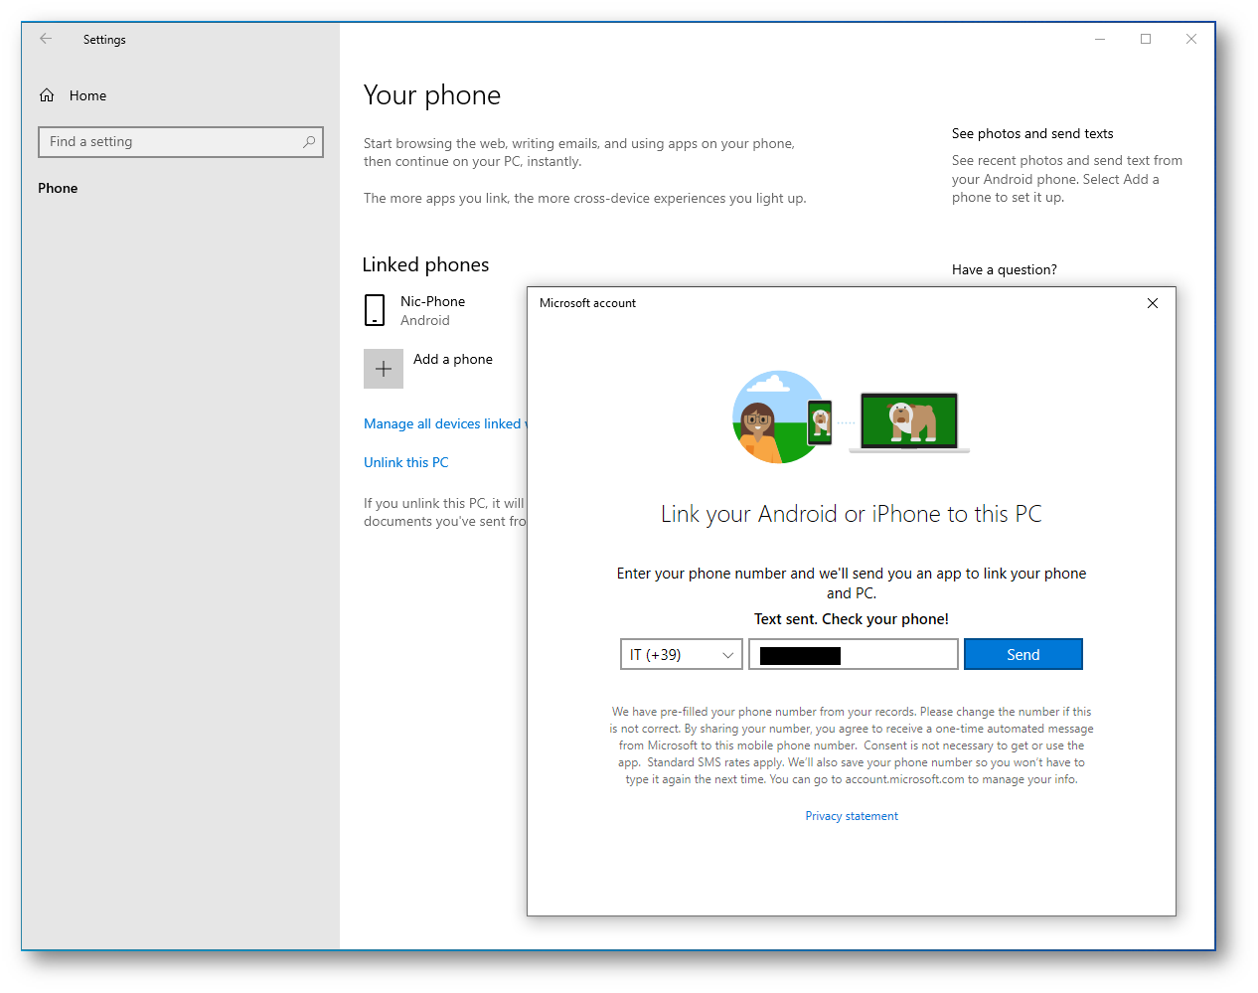Image resolution: width=1258 pixels, height=993 pixels.
Task: Click the 'Linked phones' heading
Action: click(x=425, y=264)
